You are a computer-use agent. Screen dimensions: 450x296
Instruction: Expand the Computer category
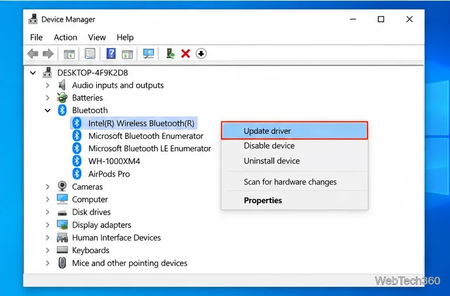[48, 199]
